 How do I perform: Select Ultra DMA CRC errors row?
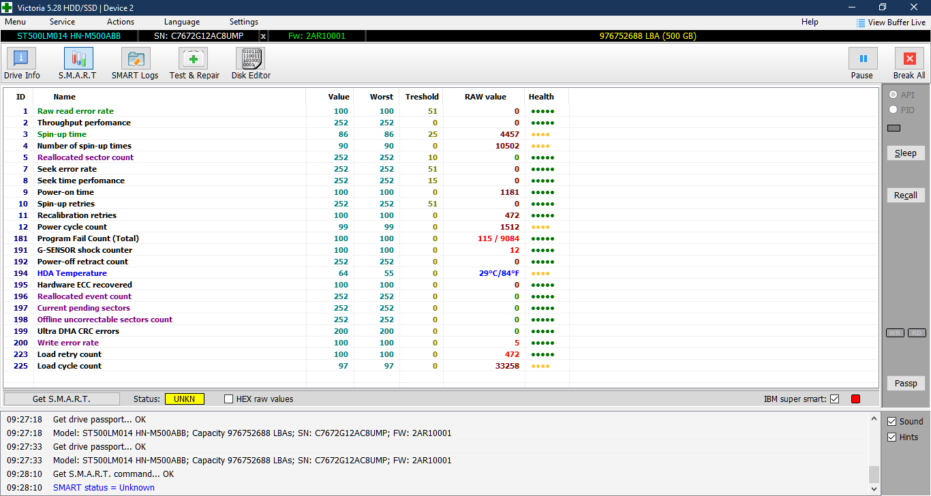tap(440, 331)
